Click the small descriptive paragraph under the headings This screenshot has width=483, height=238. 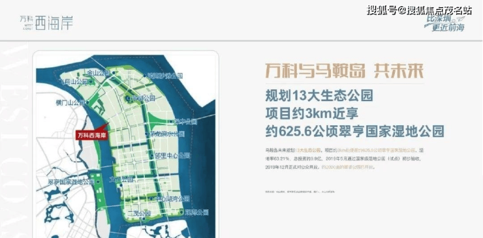[343, 159]
